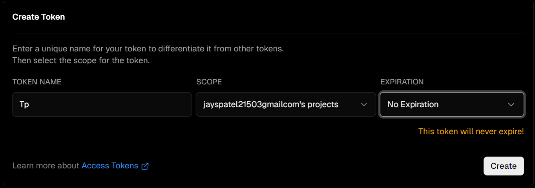Select the "No Expiration" value text
535x188 pixels.
[413, 104]
